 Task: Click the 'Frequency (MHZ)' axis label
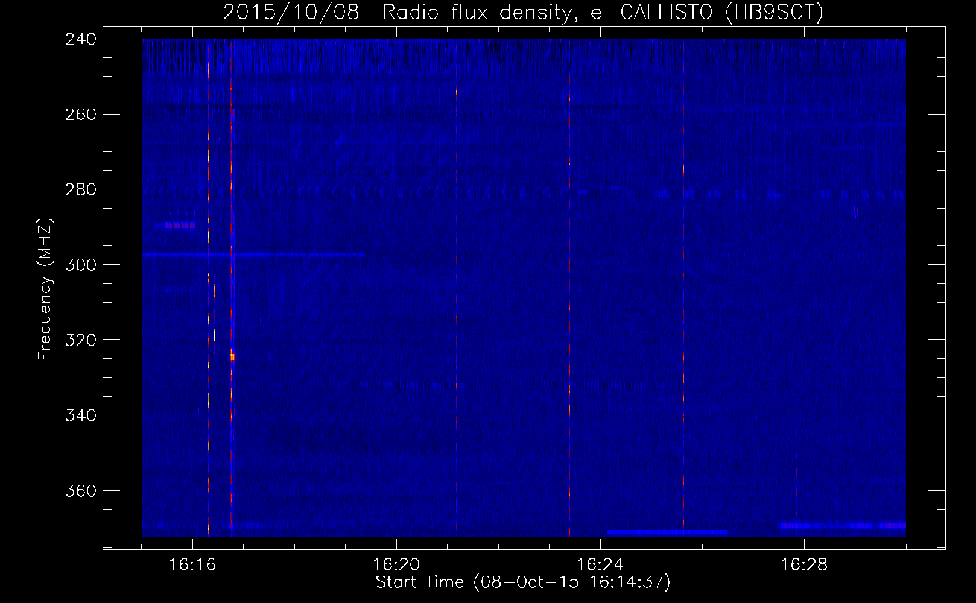pyautogui.click(x=46, y=289)
